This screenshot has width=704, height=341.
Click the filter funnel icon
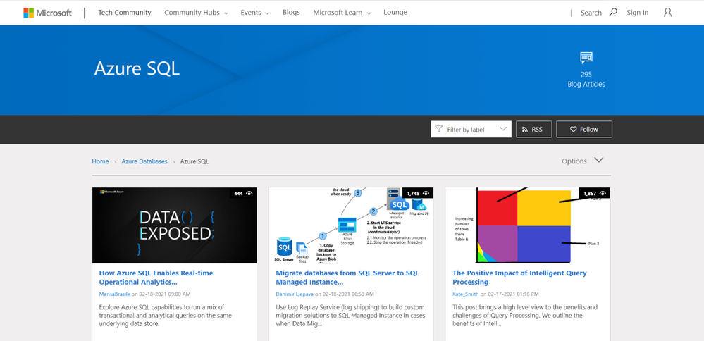click(438, 129)
